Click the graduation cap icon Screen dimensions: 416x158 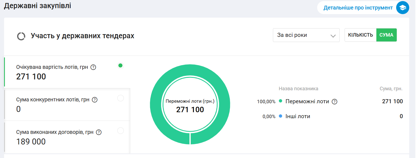point(402,8)
